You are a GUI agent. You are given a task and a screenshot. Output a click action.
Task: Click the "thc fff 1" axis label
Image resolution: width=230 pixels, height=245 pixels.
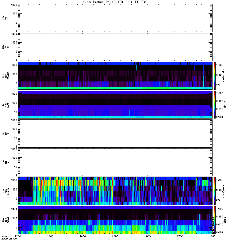click(6, 134)
